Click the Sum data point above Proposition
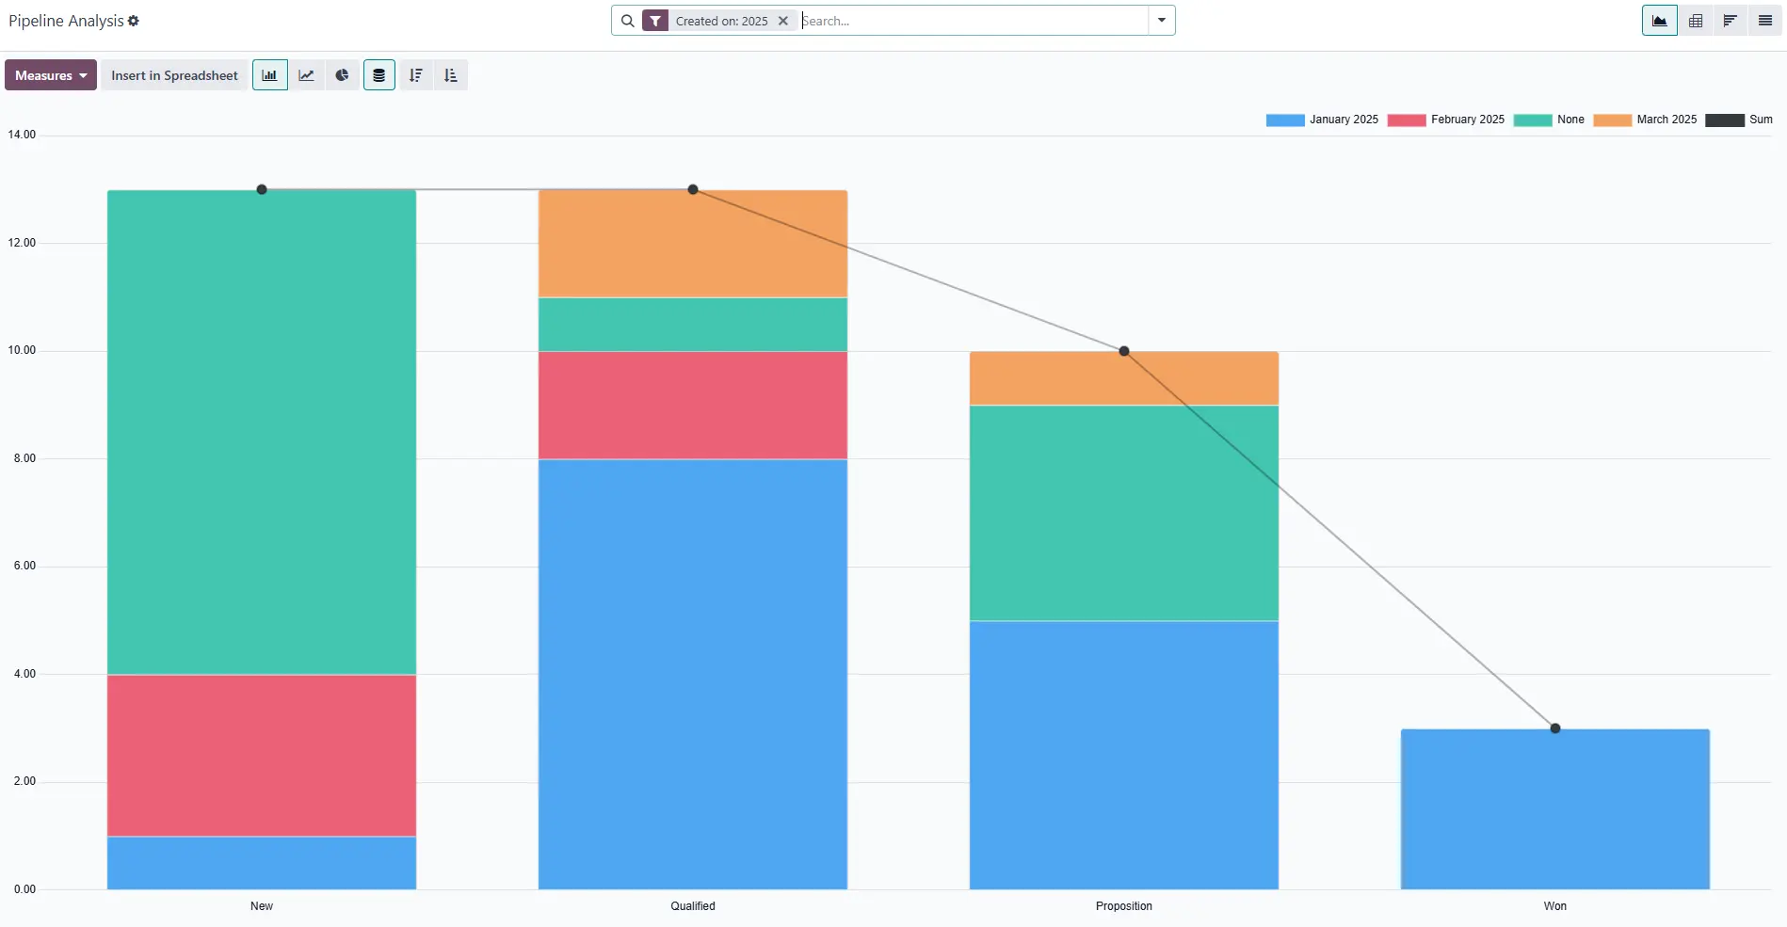This screenshot has height=927, width=1787. [x=1124, y=351]
